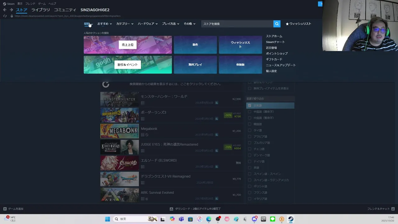This screenshot has height=224, width=398.
Task: Check the アラビア語 language filter
Action: 249,137
